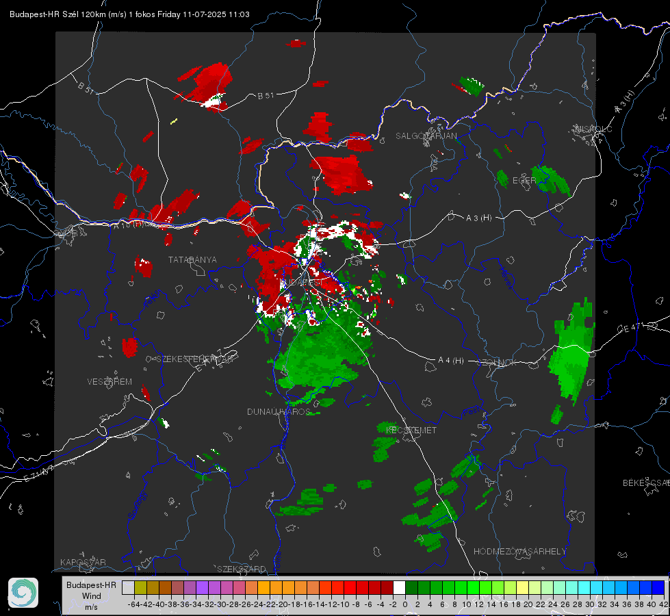
Task: Click the 'A 4 (H)' road label
Action: pos(451,361)
